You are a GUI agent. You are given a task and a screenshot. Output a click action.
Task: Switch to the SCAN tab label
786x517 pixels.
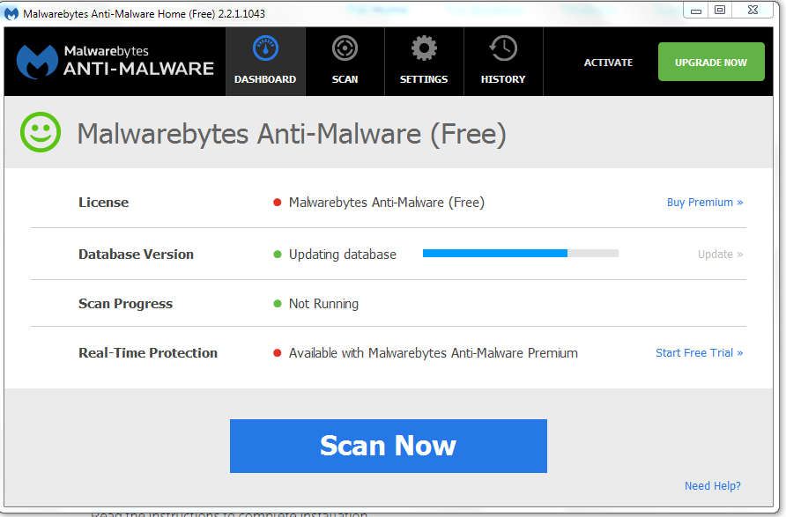tap(345, 79)
